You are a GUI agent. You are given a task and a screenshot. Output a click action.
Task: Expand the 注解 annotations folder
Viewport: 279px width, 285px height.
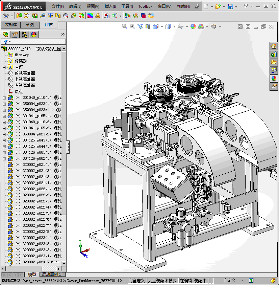point(4,67)
